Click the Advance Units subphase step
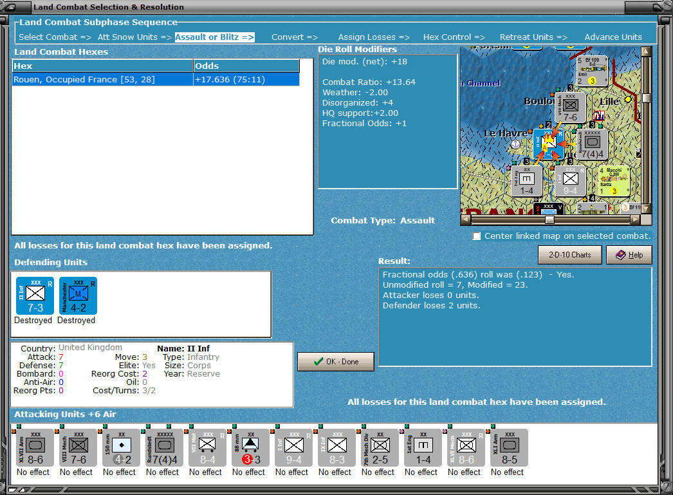Screen dimensions: 673x495 [613, 37]
